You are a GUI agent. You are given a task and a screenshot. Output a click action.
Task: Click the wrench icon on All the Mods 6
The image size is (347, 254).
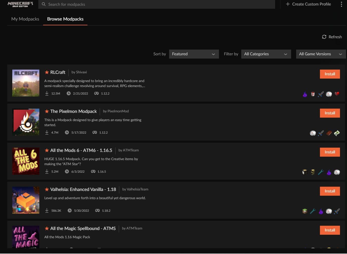click(x=321, y=172)
